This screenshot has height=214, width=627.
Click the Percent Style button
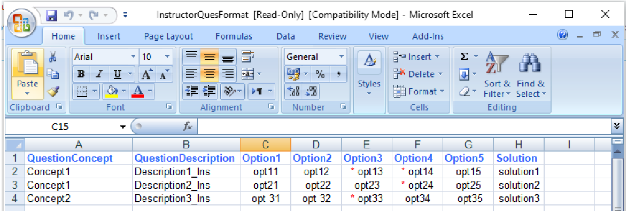click(320, 74)
